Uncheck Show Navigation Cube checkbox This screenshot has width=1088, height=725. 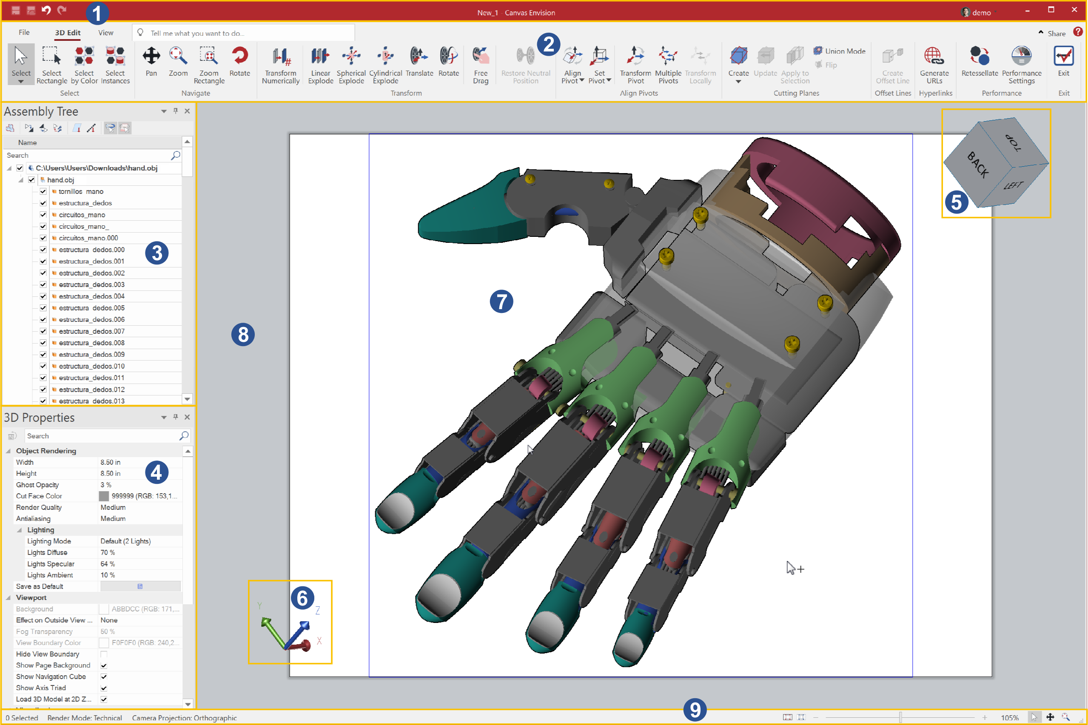[104, 677]
